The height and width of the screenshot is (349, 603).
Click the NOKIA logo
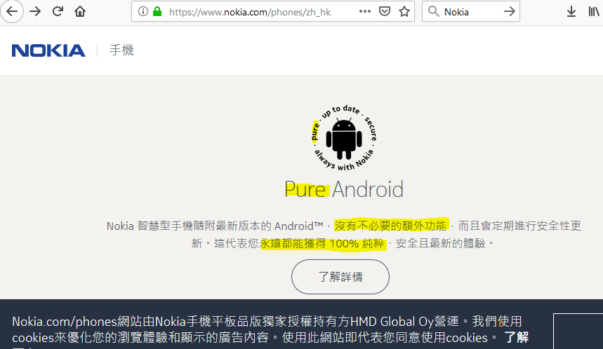48,50
